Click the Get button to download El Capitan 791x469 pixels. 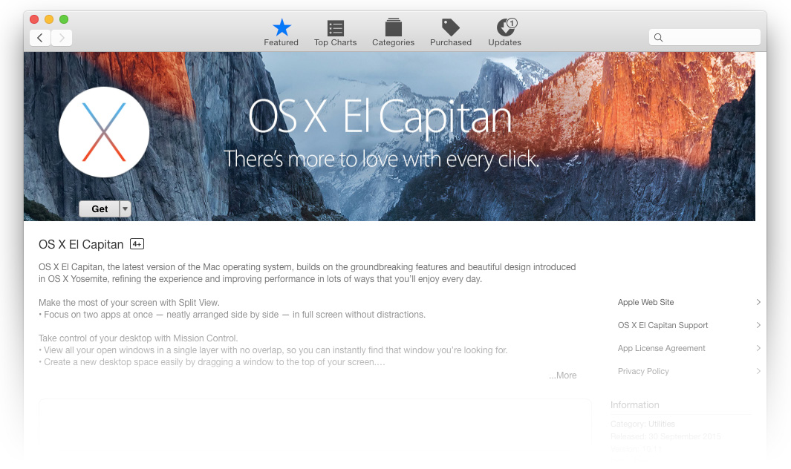(99, 209)
